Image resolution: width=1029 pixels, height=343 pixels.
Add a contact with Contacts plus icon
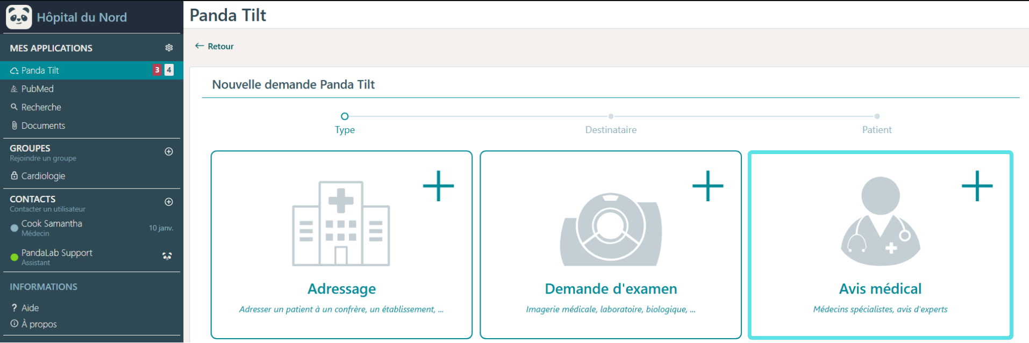pos(169,202)
